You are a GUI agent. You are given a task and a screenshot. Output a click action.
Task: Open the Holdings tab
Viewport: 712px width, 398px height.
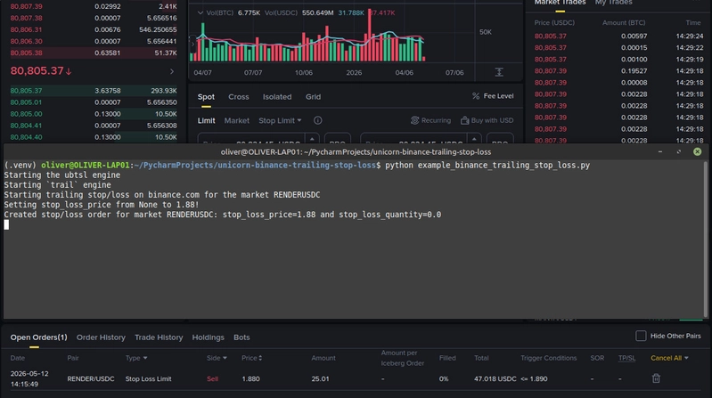[208, 337]
